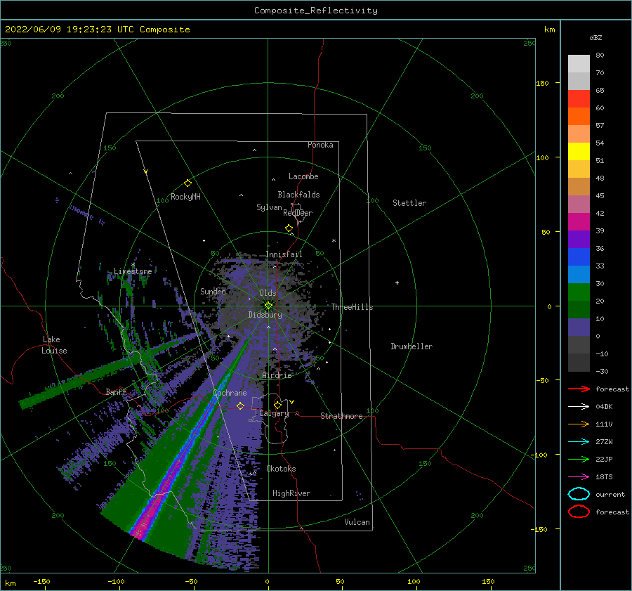632x591 pixels.
Task: Select the orange 111V arrow icon
Action: click(579, 424)
